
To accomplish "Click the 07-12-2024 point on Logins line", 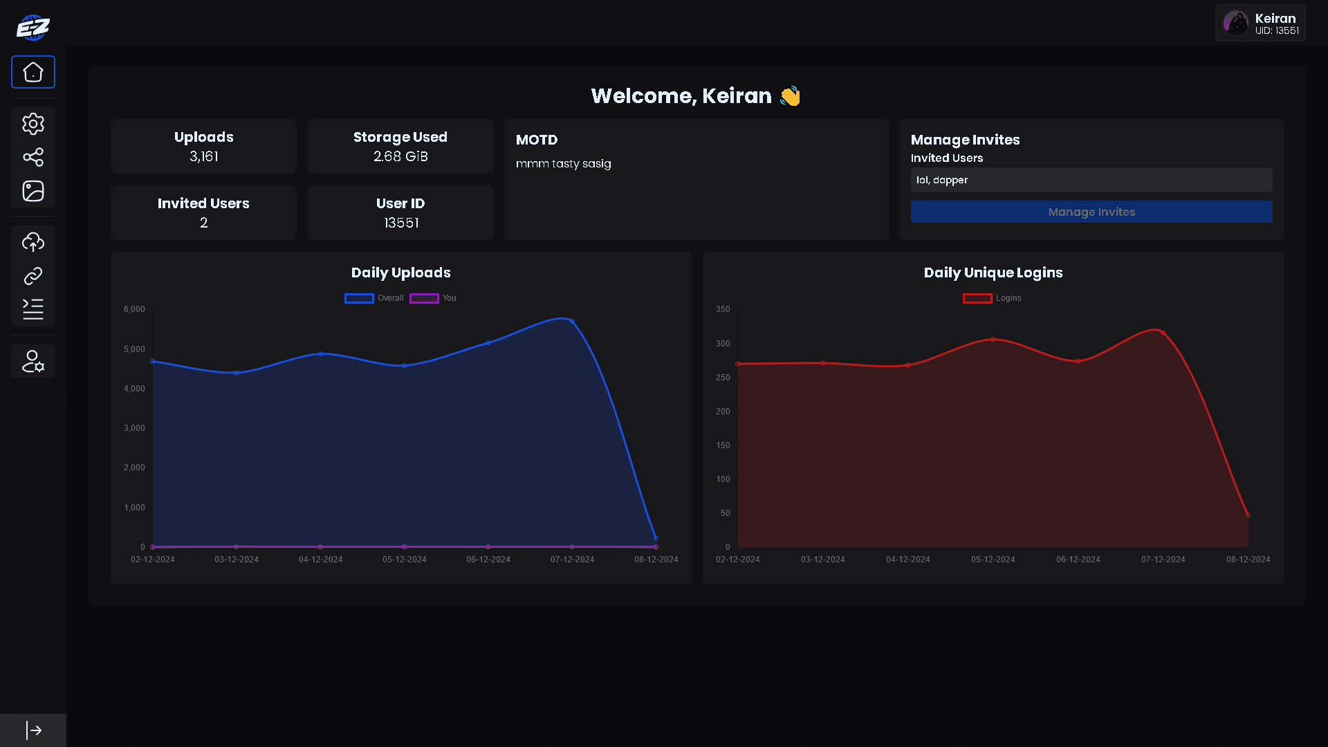I will click(1163, 333).
